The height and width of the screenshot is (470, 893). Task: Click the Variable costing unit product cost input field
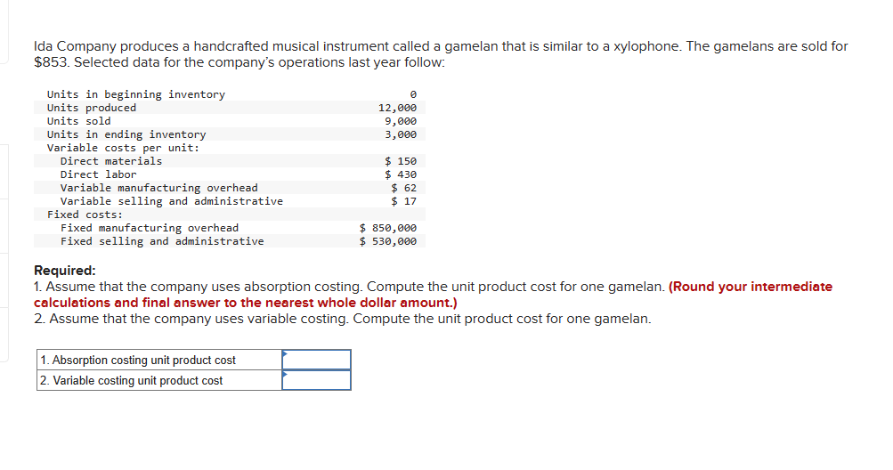pos(316,380)
